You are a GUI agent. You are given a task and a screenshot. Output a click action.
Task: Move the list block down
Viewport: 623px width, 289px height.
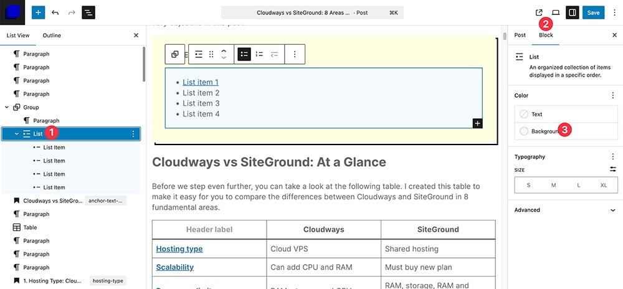point(224,58)
